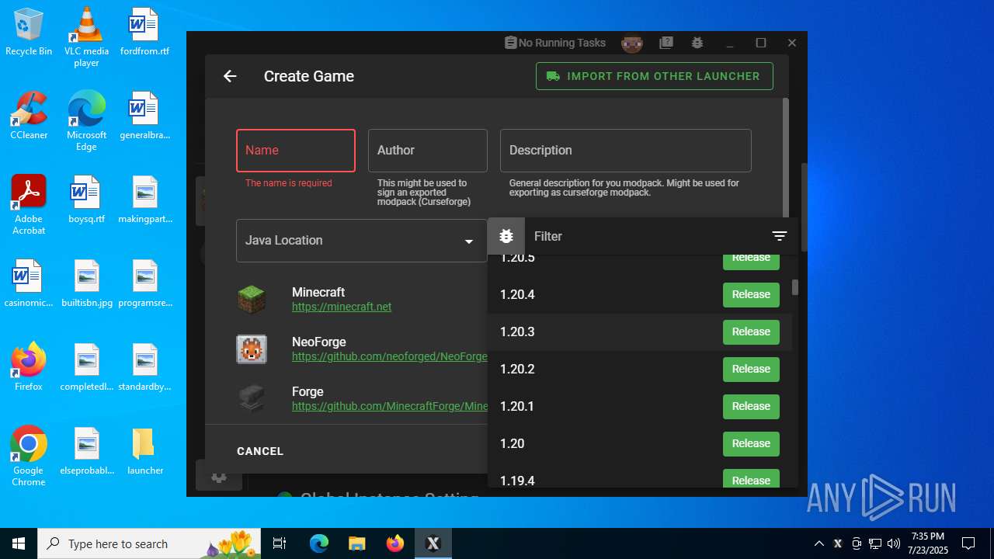The width and height of the screenshot is (994, 559).
Task: Open VLC media player desktop icon
Action: pos(86,37)
